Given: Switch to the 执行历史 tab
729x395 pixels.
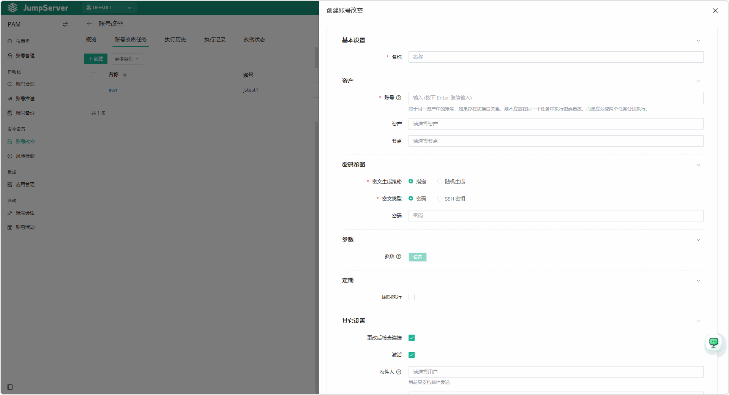Looking at the screenshot, I should 175,39.
